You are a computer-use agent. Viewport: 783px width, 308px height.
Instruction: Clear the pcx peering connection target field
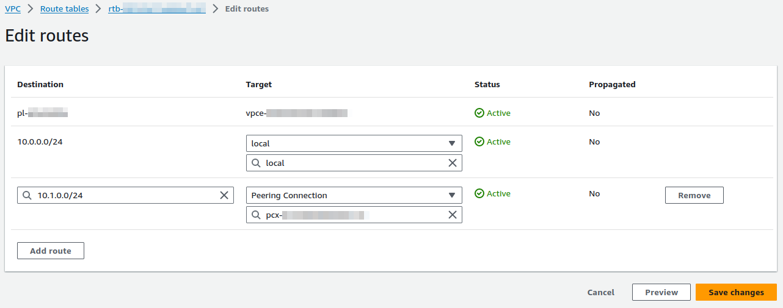tap(453, 215)
